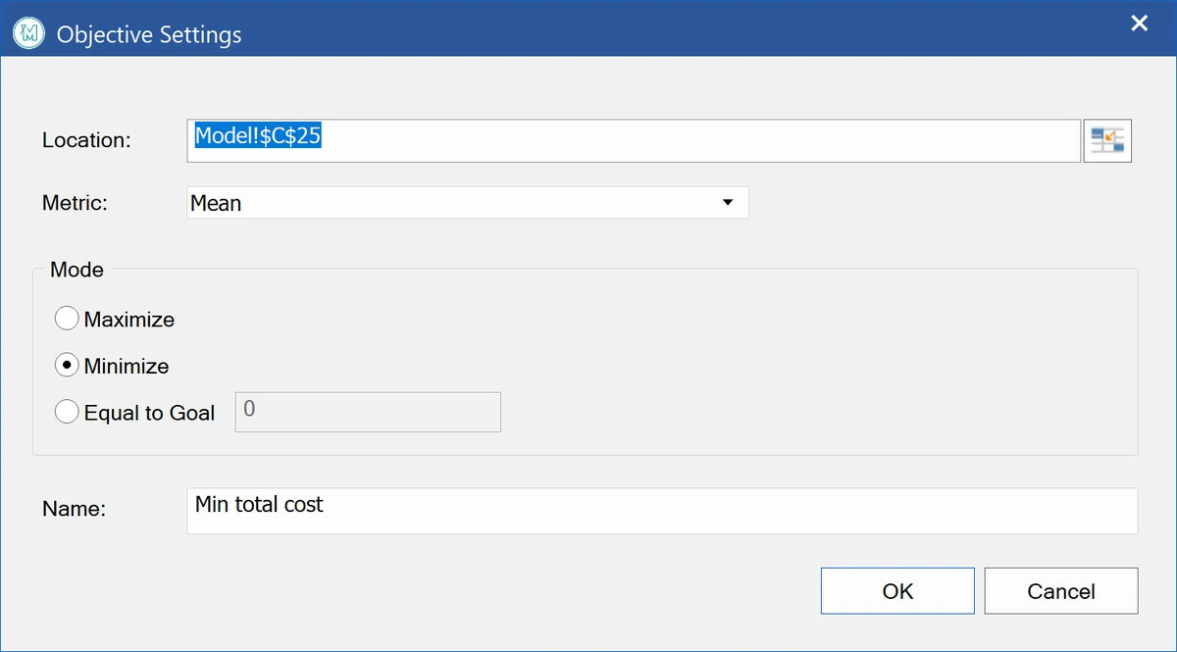The height and width of the screenshot is (652, 1177).
Task: Click the Metric label
Action: 75,203
